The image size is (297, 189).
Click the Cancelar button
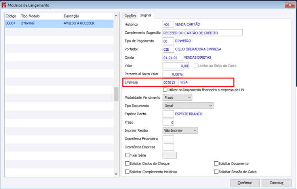[276, 183]
